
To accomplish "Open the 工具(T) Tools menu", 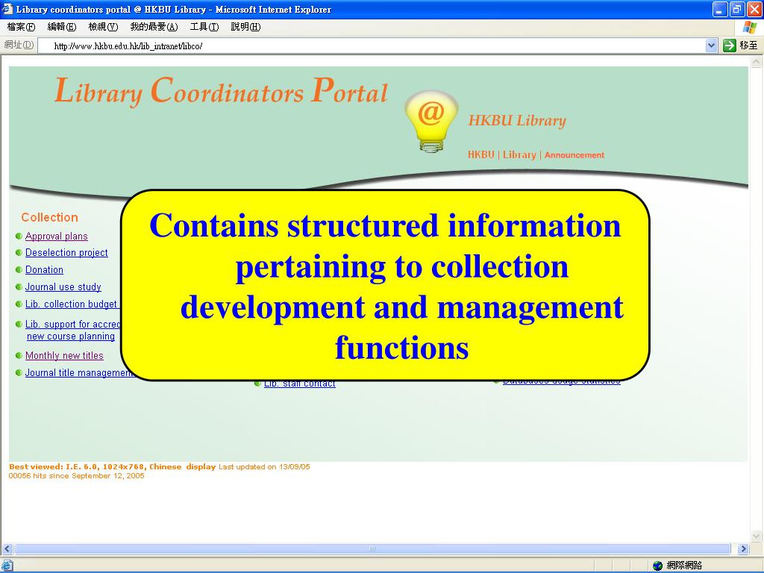I will [204, 27].
